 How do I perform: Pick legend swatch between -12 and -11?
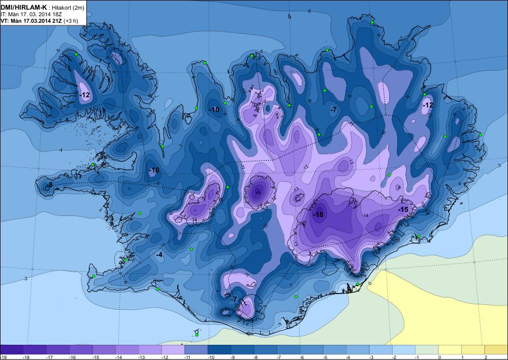[173, 349]
